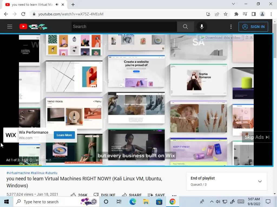Like the video (206K)
Viewport: 277px width, 207px height.
pos(79,195)
